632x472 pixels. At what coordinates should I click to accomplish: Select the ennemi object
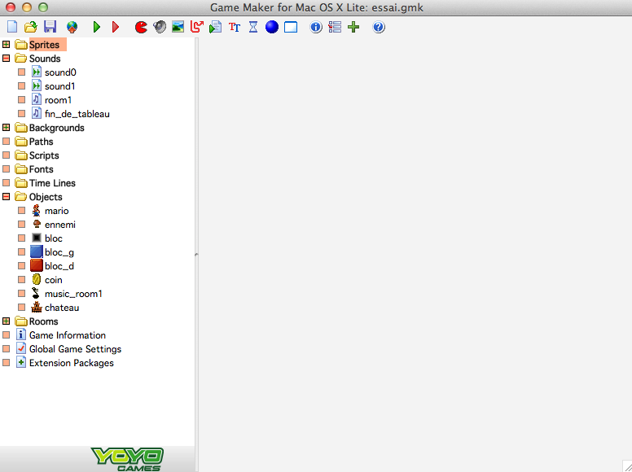pos(60,225)
